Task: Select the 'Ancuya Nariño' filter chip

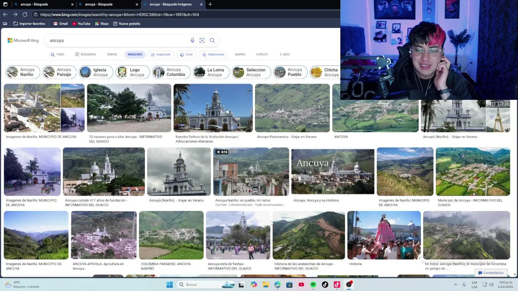Action: (23, 72)
